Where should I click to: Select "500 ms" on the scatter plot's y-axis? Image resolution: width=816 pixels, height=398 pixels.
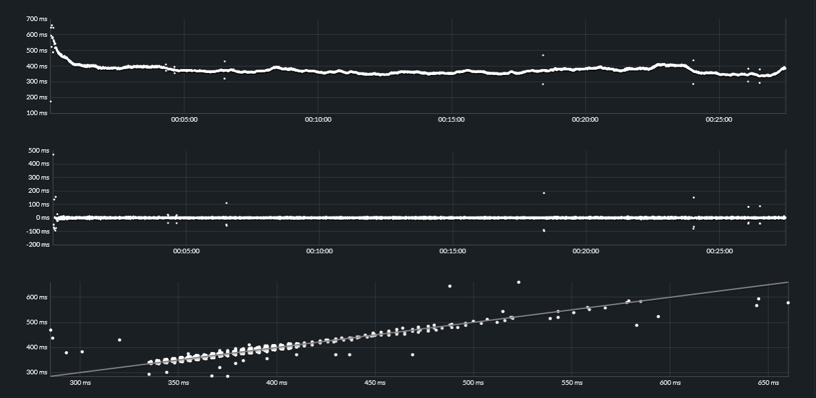tap(37, 322)
